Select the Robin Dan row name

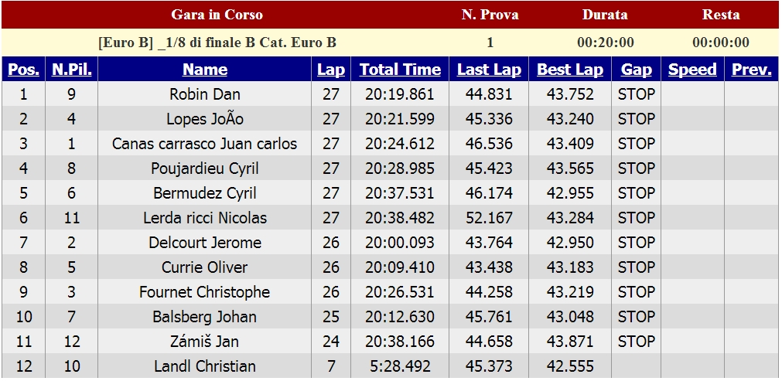[x=204, y=94]
